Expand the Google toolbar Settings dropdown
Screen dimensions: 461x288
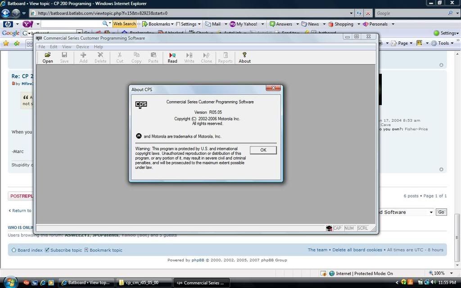pyautogui.click(x=446, y=33)
